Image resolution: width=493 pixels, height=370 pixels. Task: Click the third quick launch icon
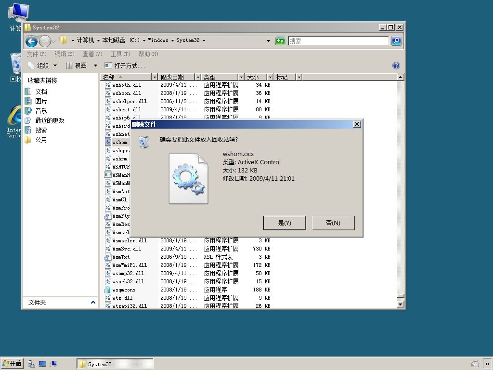coord(53,364)
